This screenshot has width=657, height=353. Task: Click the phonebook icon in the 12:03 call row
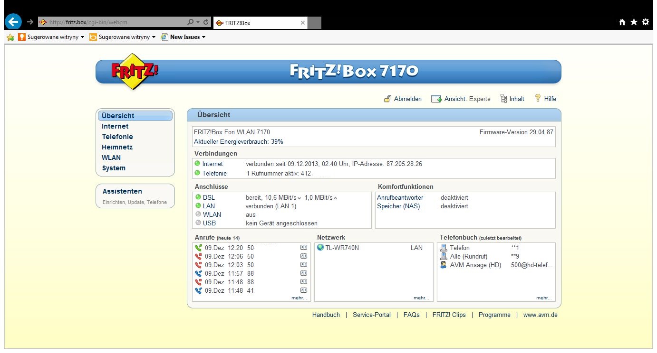304,265
